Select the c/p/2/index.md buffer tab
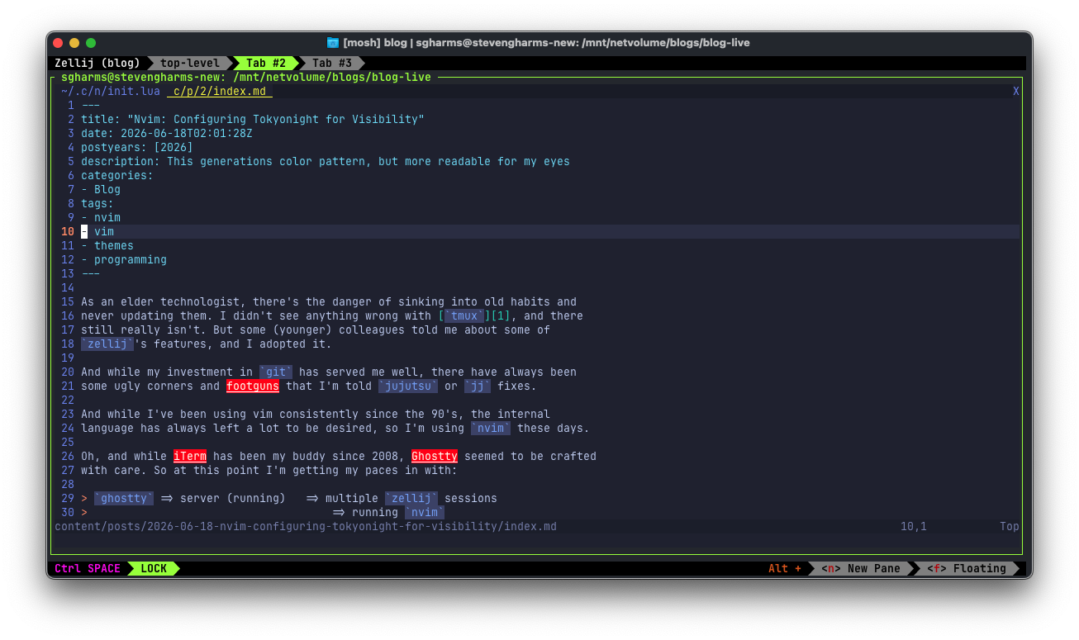The height and width of the screenshot is (640, 1079). pyautogui.click(x=220, y=91)
